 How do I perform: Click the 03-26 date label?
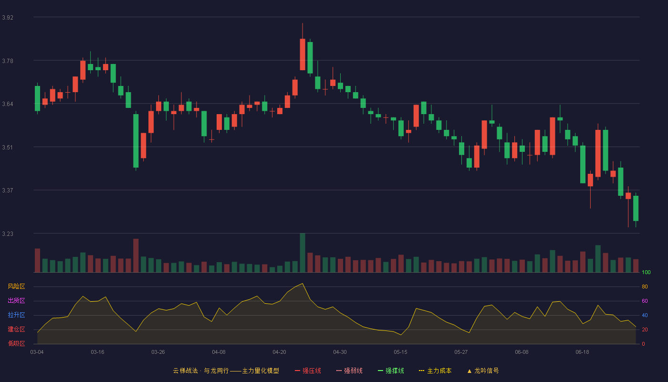[158, 352]
